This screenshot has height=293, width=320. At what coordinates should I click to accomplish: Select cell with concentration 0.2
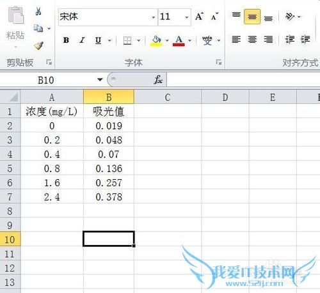click(x=52, y=140)
